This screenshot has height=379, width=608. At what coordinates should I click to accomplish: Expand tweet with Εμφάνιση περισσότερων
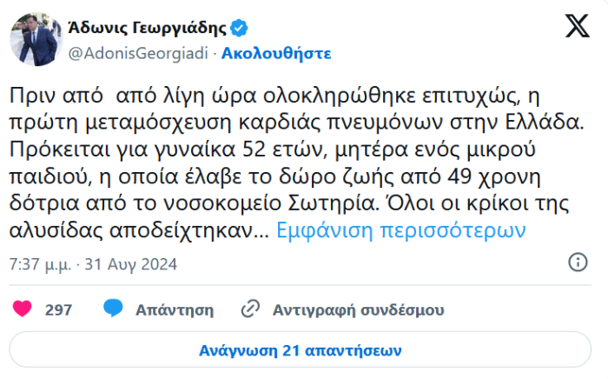coord(401,231)
